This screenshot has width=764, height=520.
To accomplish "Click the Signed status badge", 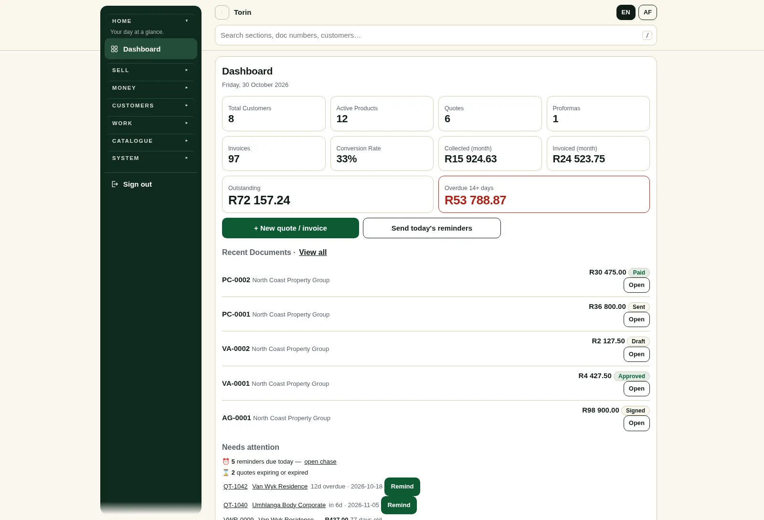I will [x=636, y=411].
